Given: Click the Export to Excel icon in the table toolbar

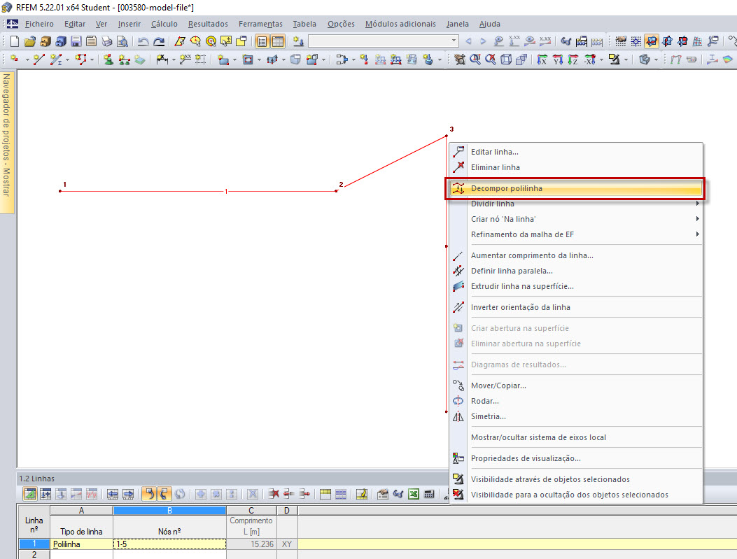Looking at the screenshot, I should point(414,494).
